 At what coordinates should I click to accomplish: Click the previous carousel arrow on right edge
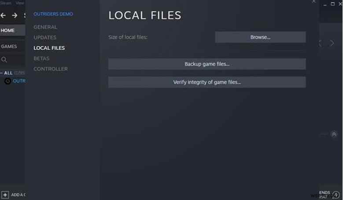tap(320, 43)
